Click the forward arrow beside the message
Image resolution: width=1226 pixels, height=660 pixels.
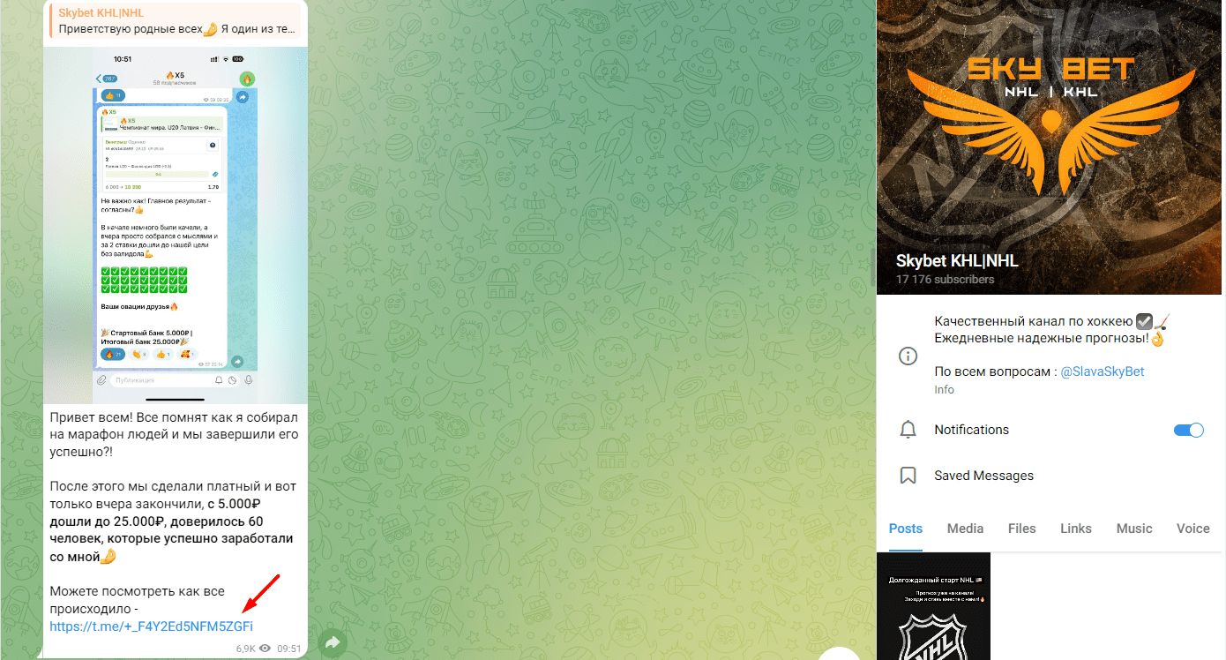pyautogui.click(x=333, y=642)
